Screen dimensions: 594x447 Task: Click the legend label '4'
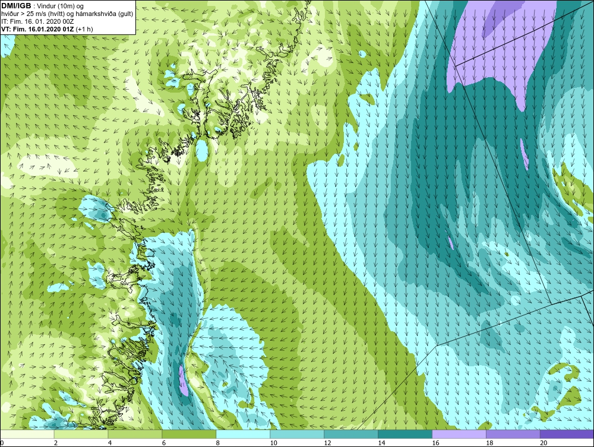[x=110, y=443]
